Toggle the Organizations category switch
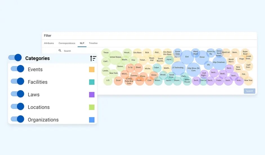The height and width of the screenshot is (155, 265). pyautogui.click(x=17, y=119)
